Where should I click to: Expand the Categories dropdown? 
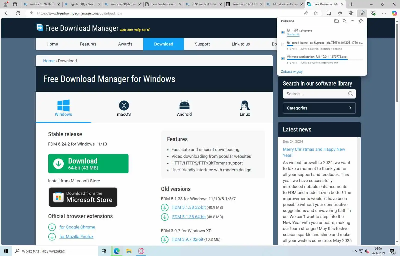pyautogui.click(x=319, y=108)
